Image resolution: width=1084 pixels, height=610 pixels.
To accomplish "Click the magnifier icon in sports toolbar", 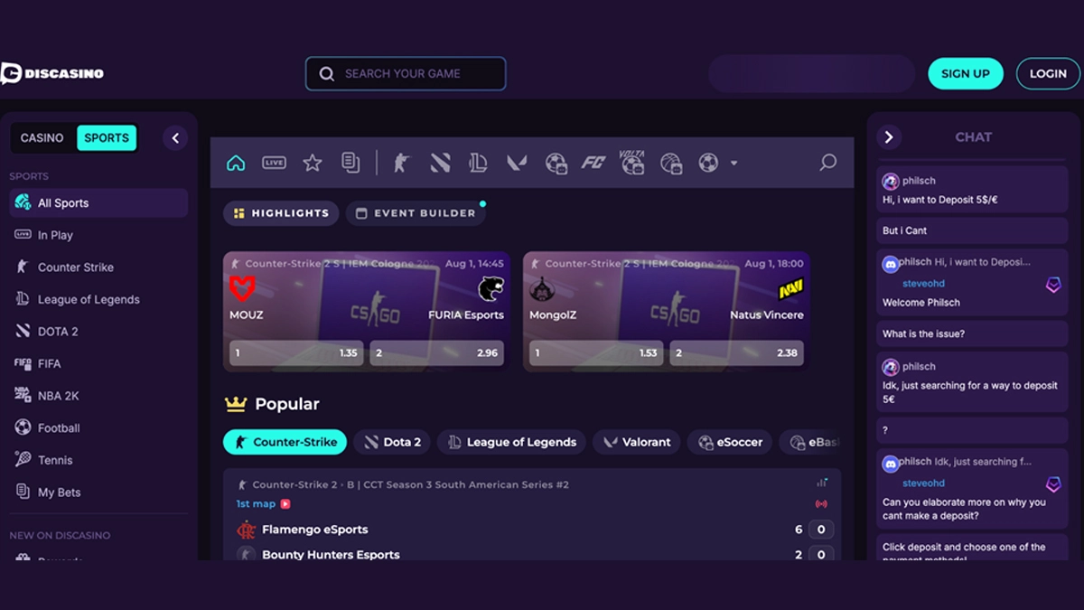I will (x=827, y=163).
